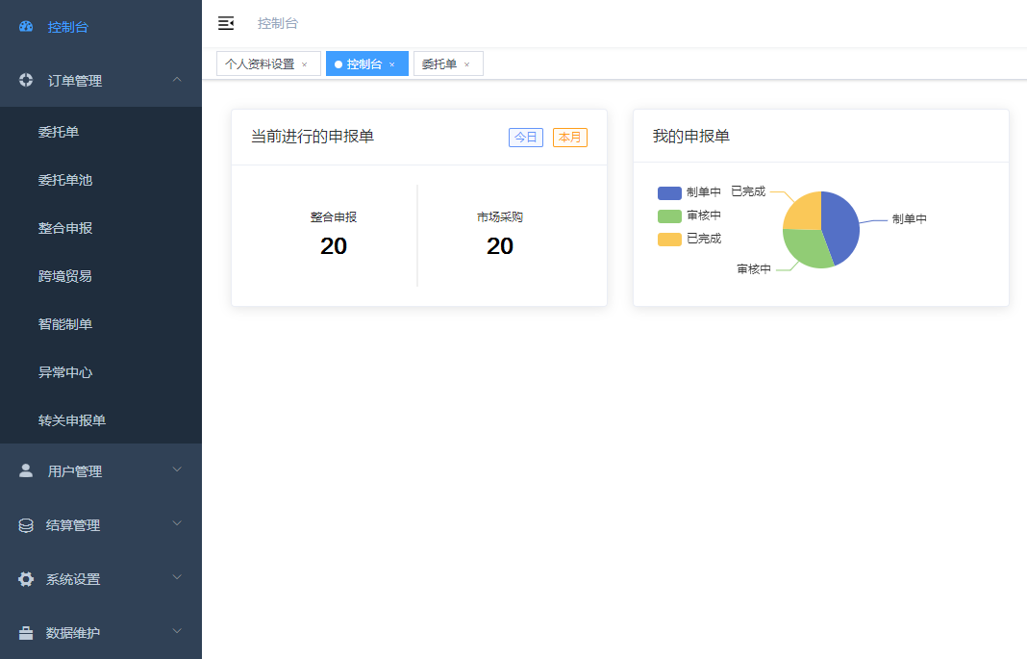This screenshot has height=659, width=1027.
Task: Close the 委托单 tab
Action: pyautogui.click(x=467, y=64)
